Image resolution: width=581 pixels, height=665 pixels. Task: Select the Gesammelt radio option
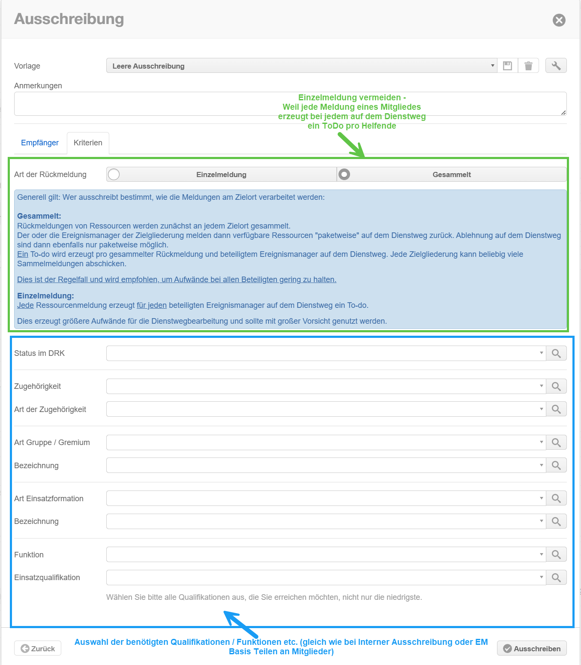point(344,175)
